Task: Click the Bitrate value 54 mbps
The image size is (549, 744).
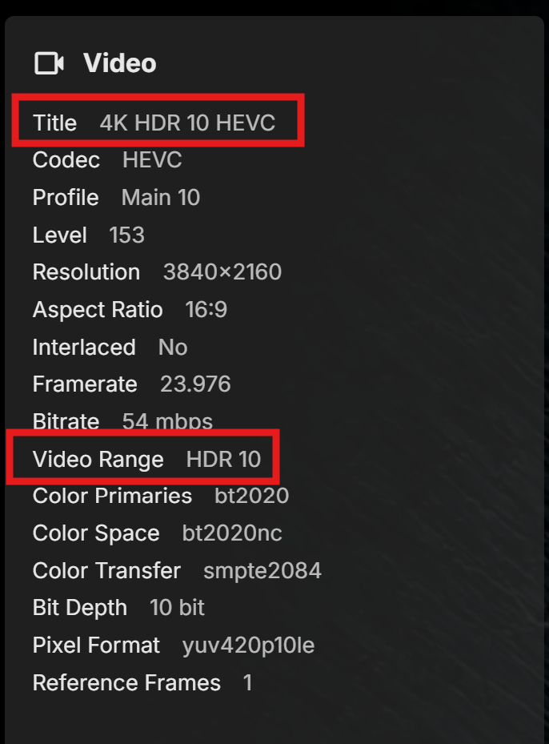Action: [167, 421]
